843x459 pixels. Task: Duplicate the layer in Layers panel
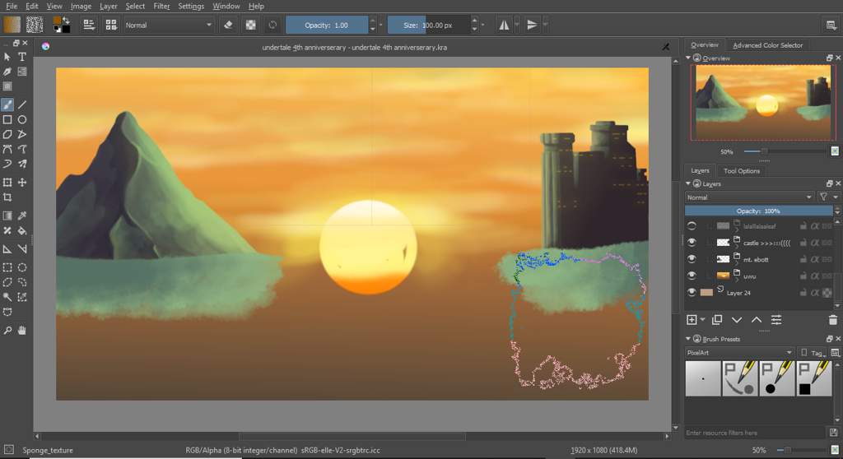tap(717, 320)
